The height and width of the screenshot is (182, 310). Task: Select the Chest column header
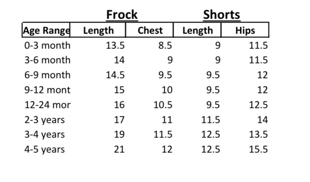pyautogui.click(x=150, y=31)
